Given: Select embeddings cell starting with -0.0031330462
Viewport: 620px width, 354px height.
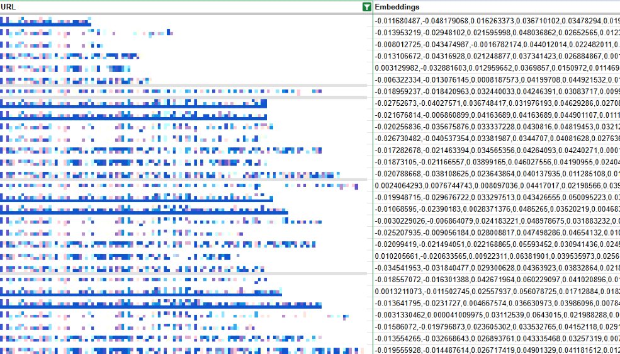Looking at the screenshot, I should click(497, 316).
